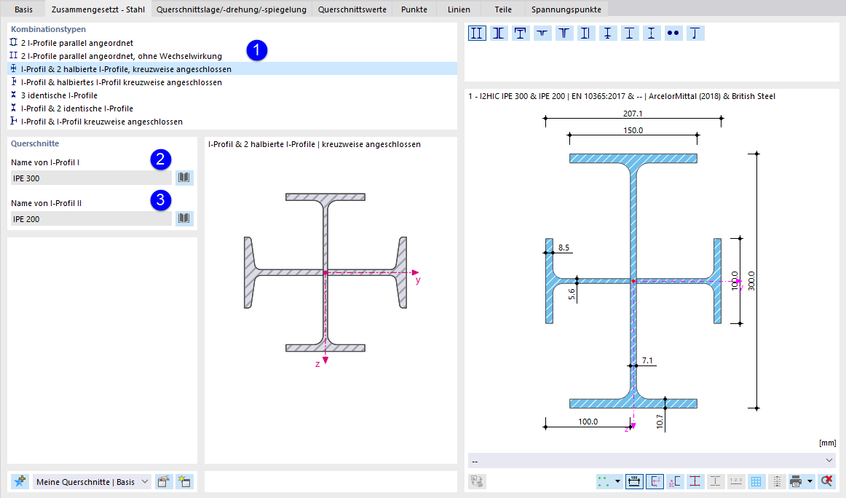Screen dimensions: 846x498
Task: Select the two round bars shape icon
Action: coord(673,33)
